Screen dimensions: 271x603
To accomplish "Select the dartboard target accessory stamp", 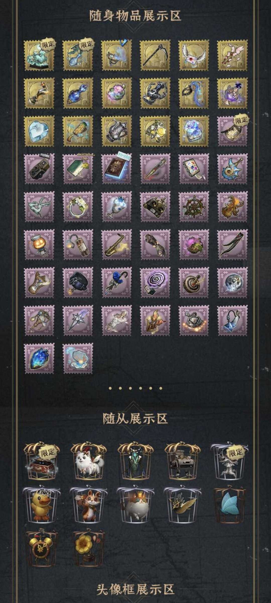I will tap(194, 283).
